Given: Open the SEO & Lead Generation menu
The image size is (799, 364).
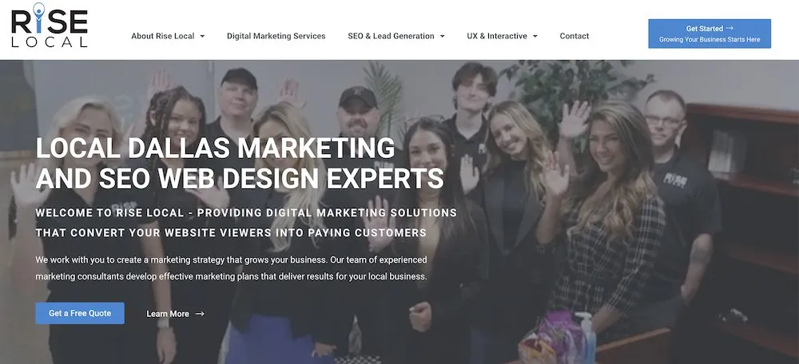Looking at the screenshot, I should (391, 36).
